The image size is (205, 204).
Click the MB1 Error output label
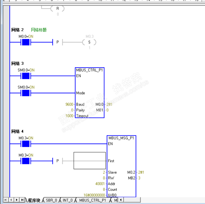point(100,110)
